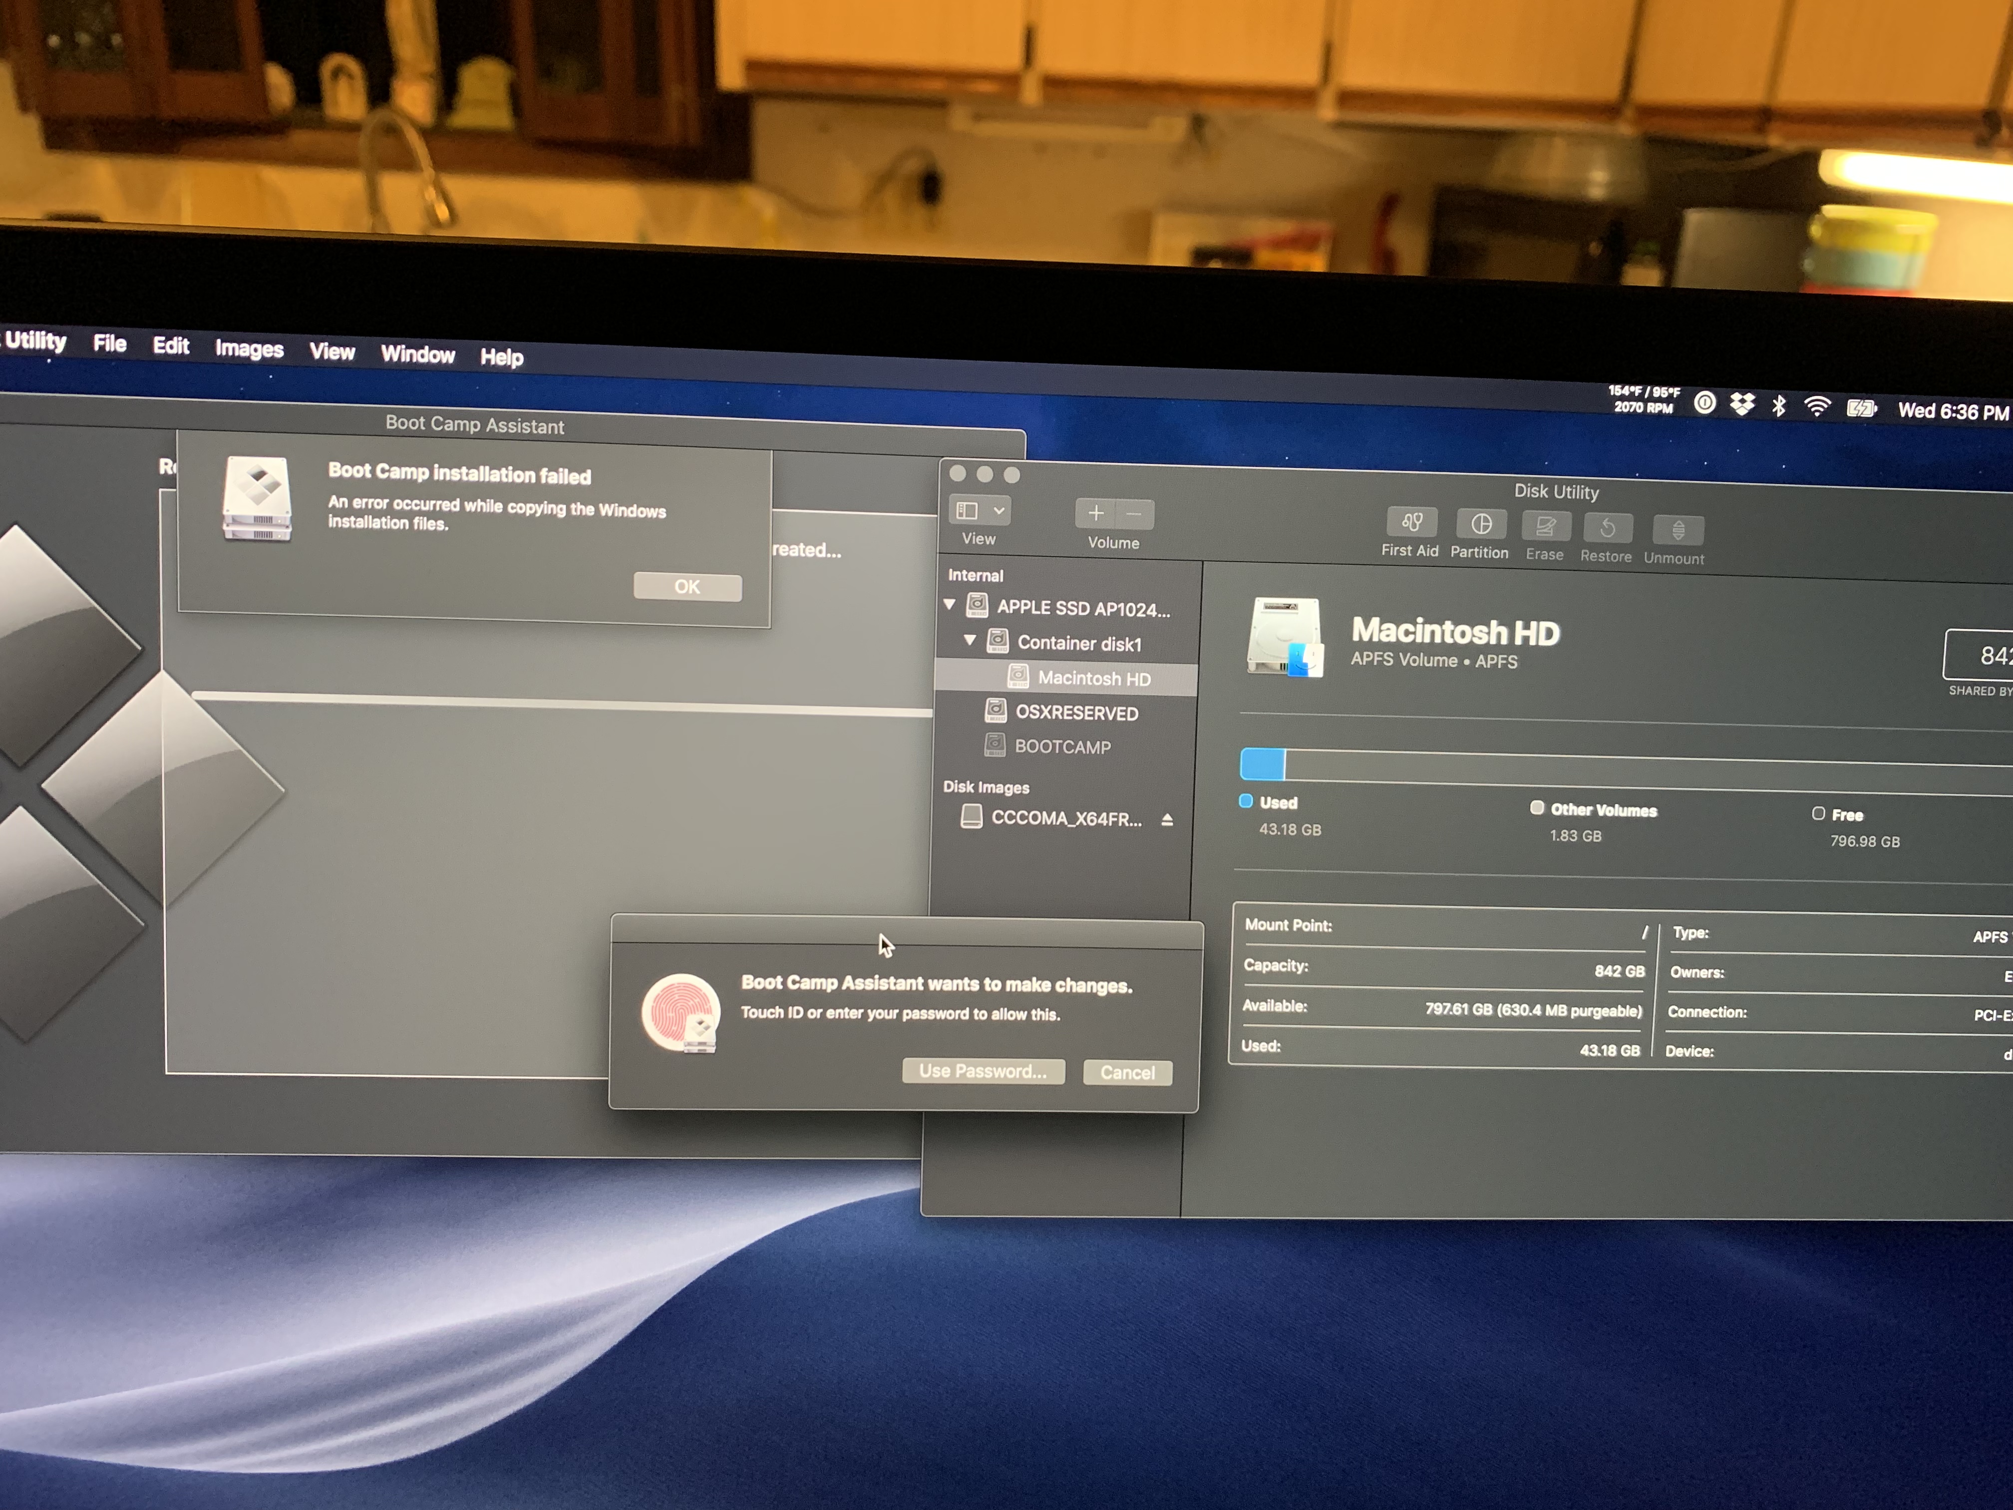Open Wi-Fi status menu
Screen dimensions: 2013x1510
1816,407
